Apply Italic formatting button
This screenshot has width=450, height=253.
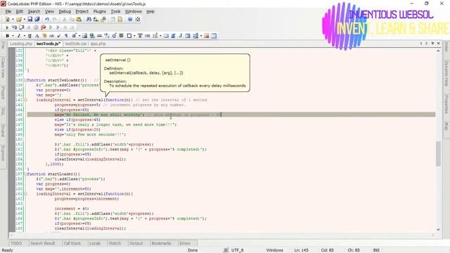pos(19,36)
